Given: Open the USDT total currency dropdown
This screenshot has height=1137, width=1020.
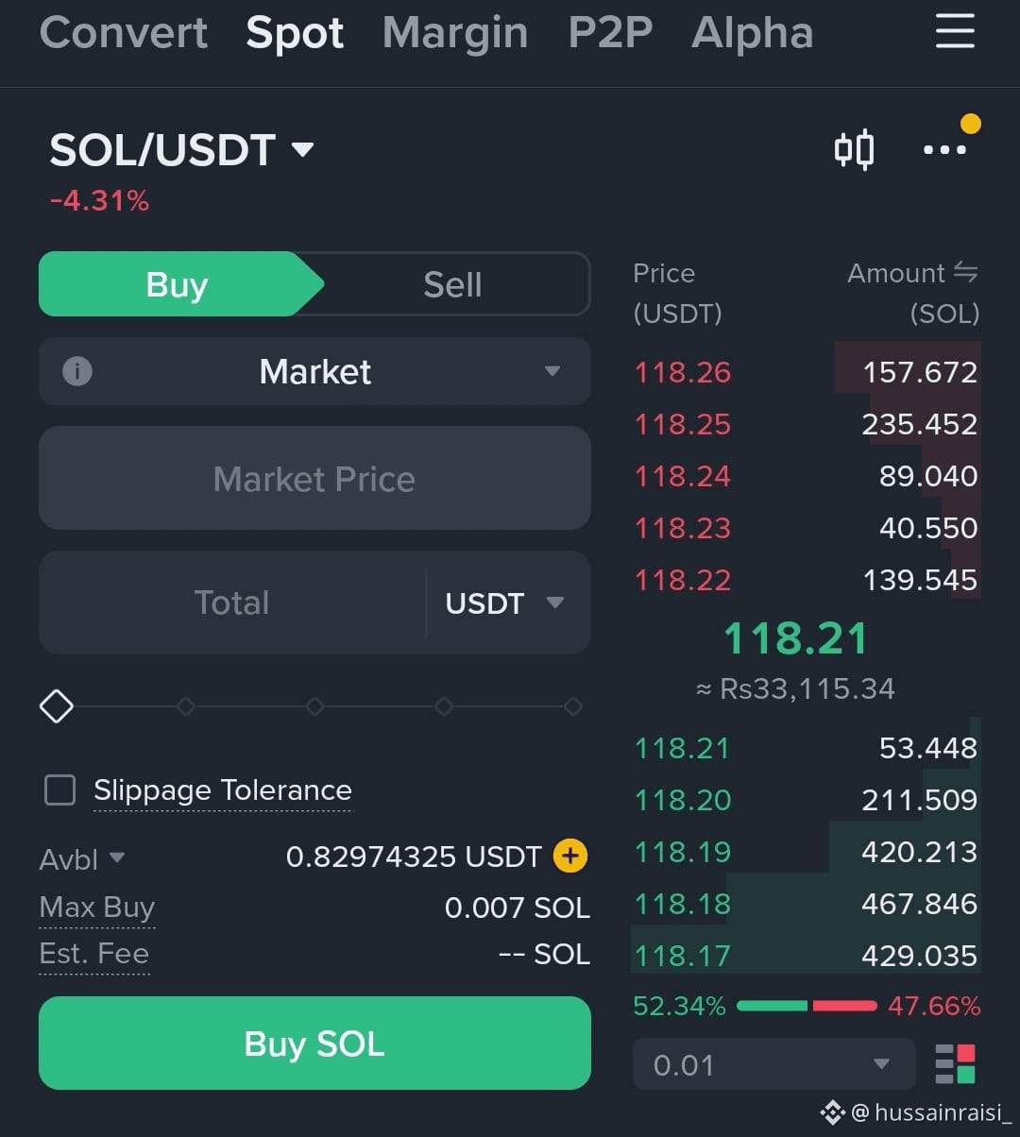Looking at the screenshot, I should pyautogui.click(x=504, y=602).
